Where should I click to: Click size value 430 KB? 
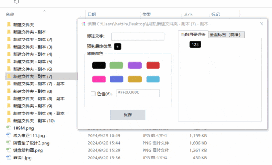coord(200,157)
